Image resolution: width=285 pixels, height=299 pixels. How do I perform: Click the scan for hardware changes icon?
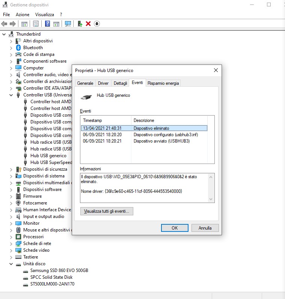pyautogui.click(x=68, y=24)
